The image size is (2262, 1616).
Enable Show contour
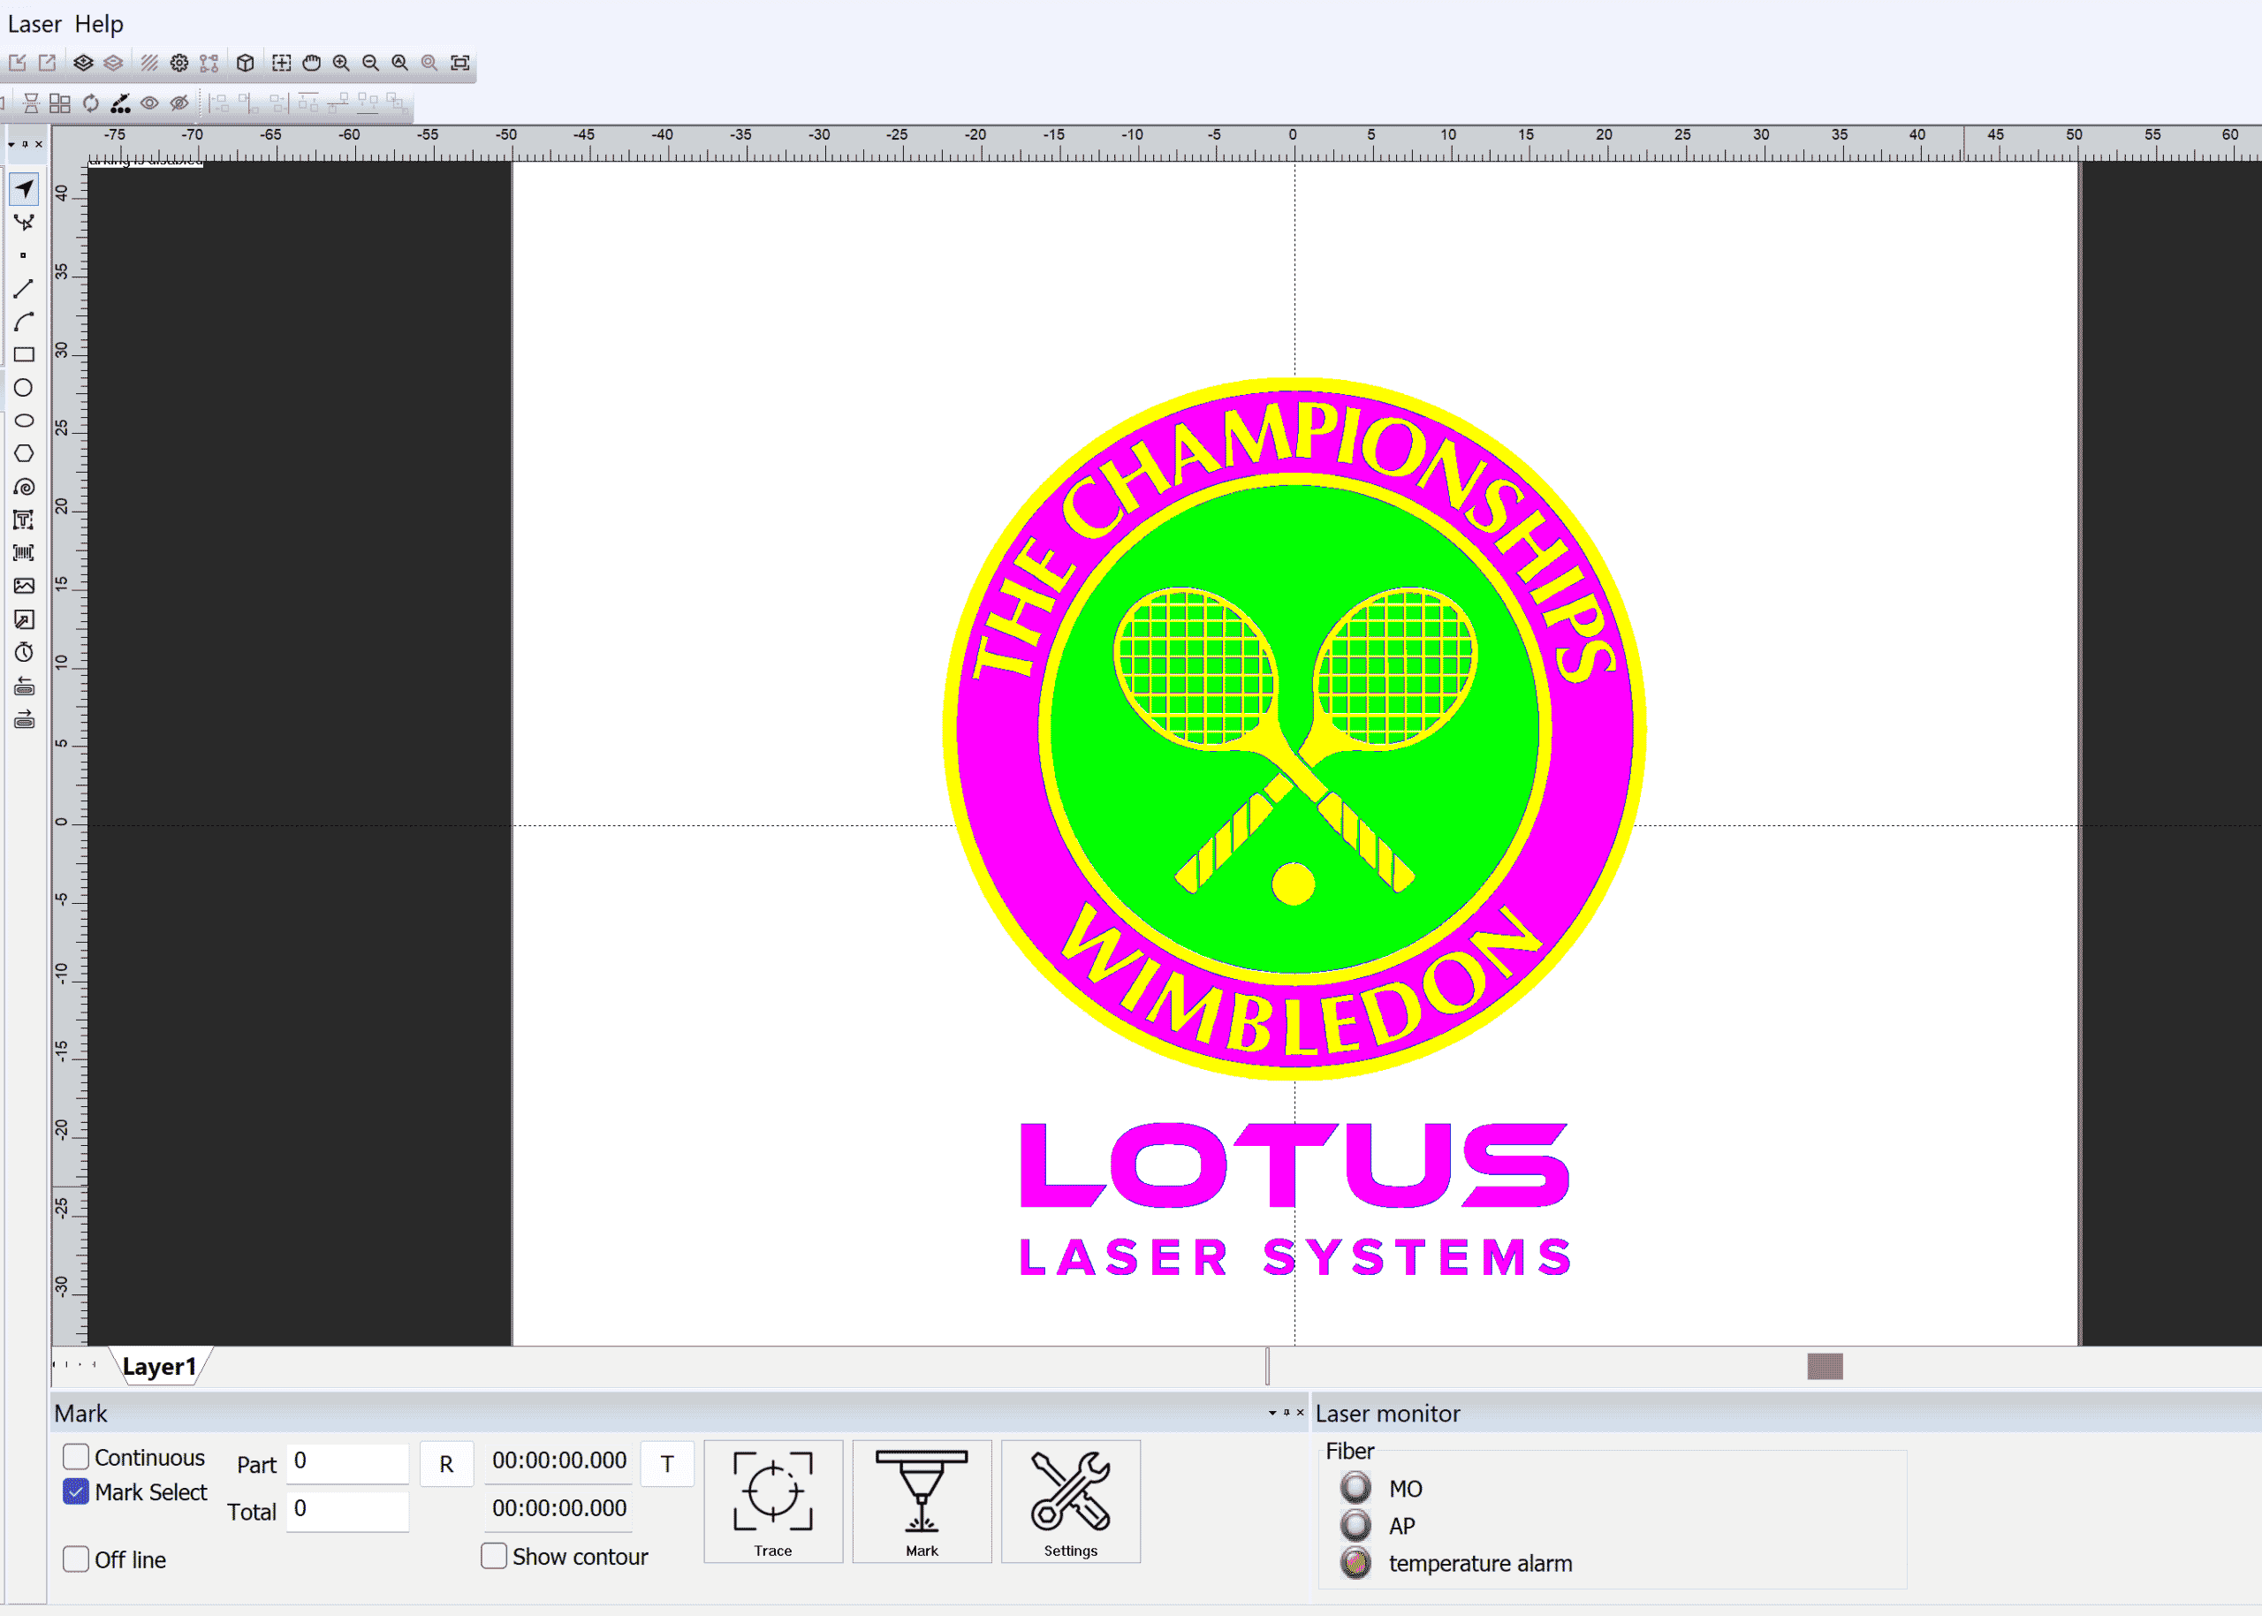point(494,1555)
